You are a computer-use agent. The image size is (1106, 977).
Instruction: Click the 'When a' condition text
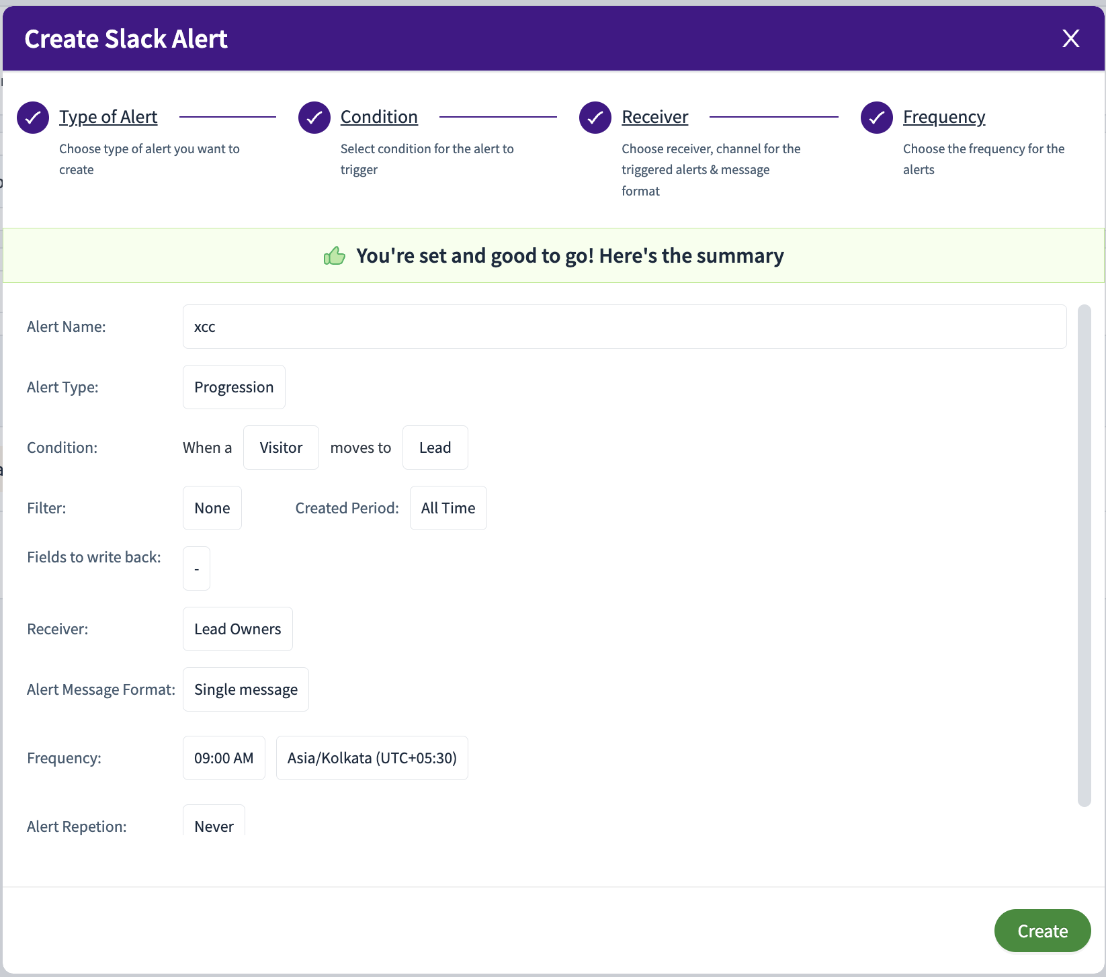click(207, 448)
